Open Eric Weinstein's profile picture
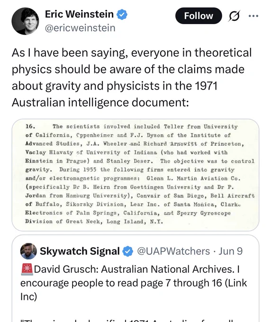271x322 pixels. pyautogui.click(x=25, y=21)
